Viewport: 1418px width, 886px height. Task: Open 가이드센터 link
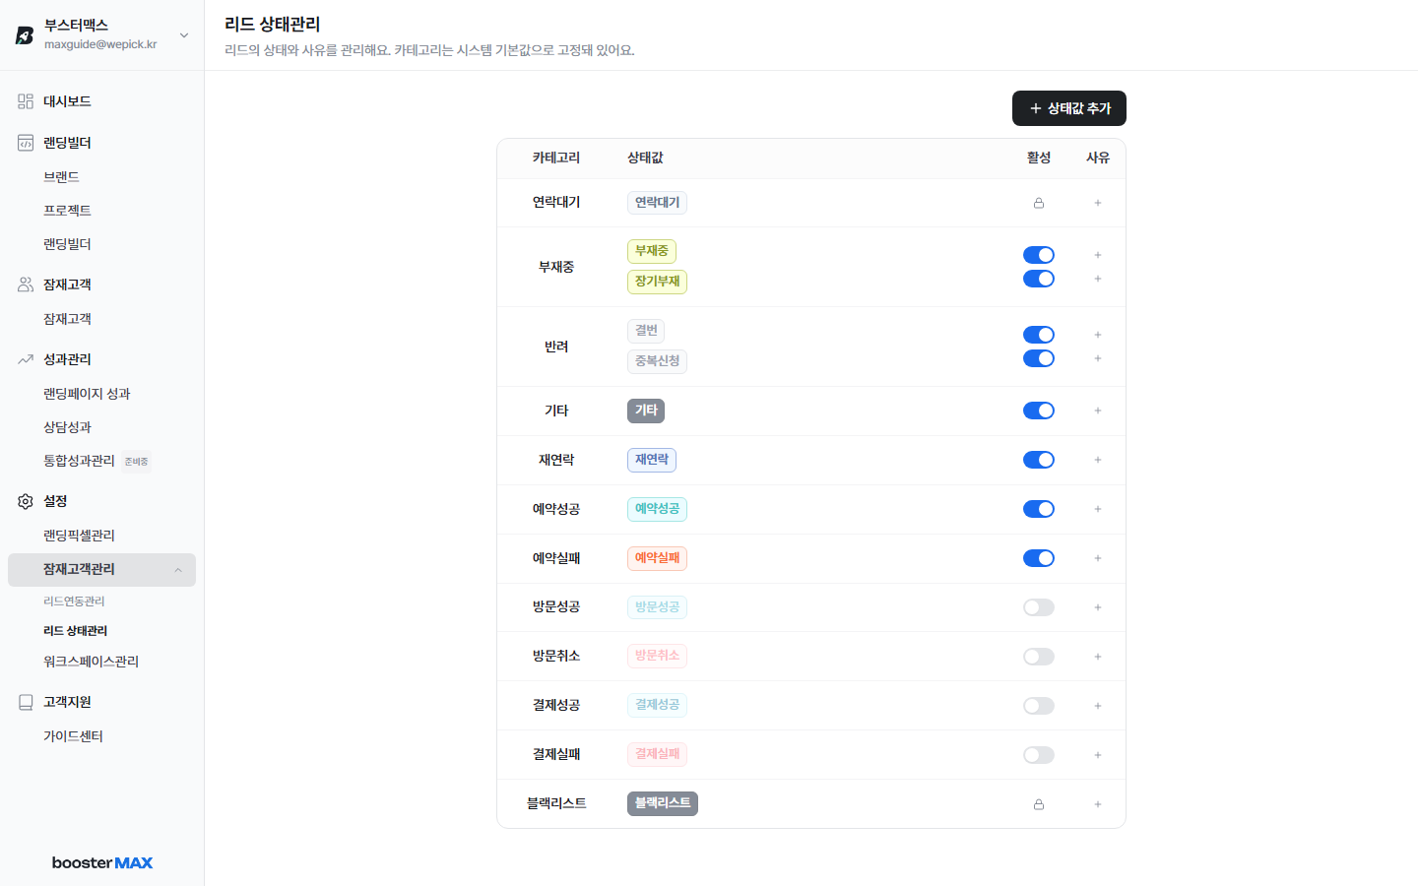click(73, 736)
